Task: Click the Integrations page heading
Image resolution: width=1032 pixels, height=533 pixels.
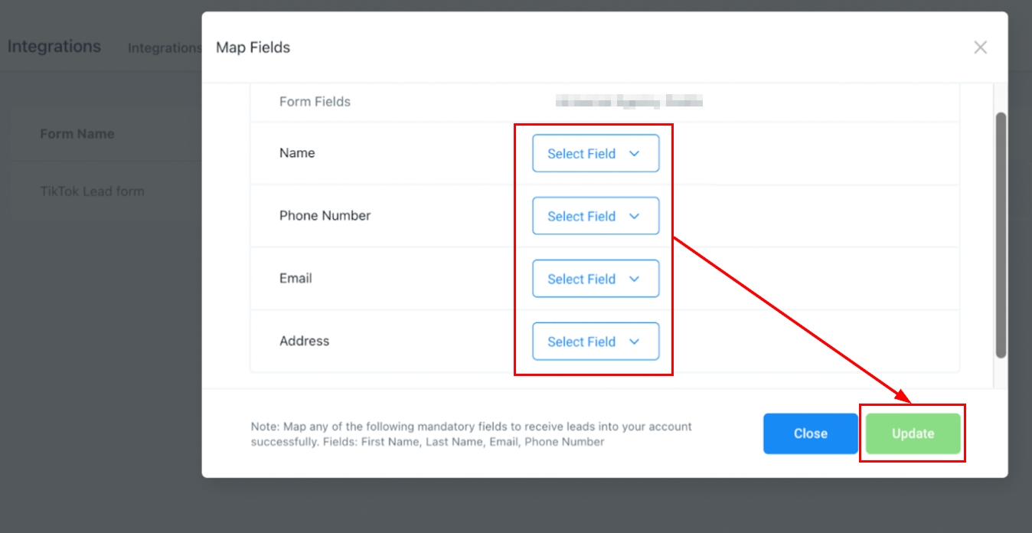Action: click(x=54, y=47)
